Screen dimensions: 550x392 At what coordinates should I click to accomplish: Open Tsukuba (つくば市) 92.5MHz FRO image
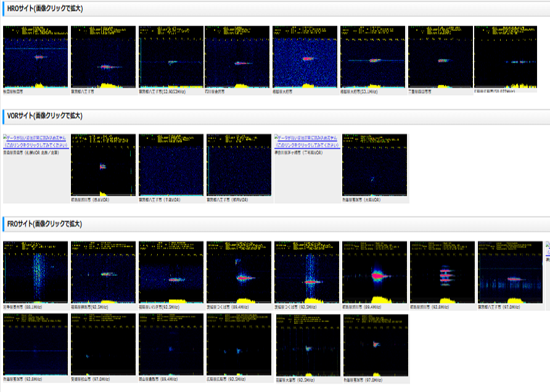[x=306, y=272]
